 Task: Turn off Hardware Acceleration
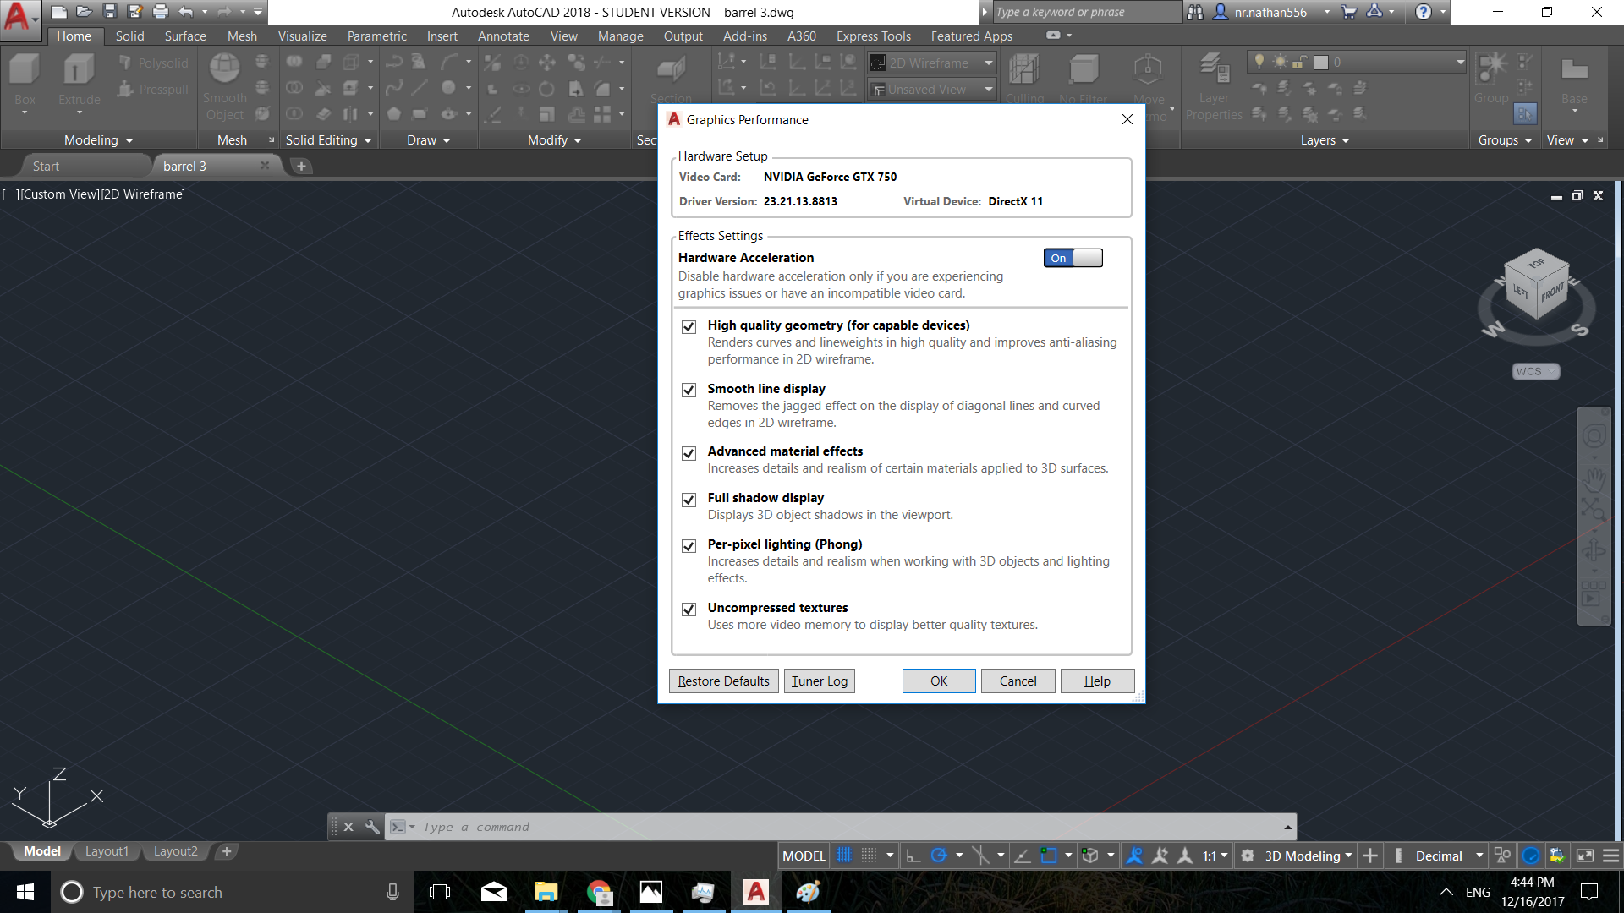coord(1073,258)
